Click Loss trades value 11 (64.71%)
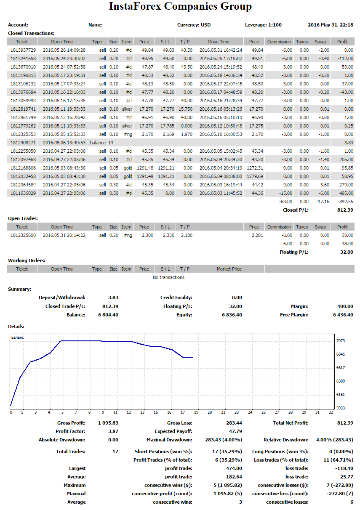The height and width of the screenshot is (510, 360). 339,460
